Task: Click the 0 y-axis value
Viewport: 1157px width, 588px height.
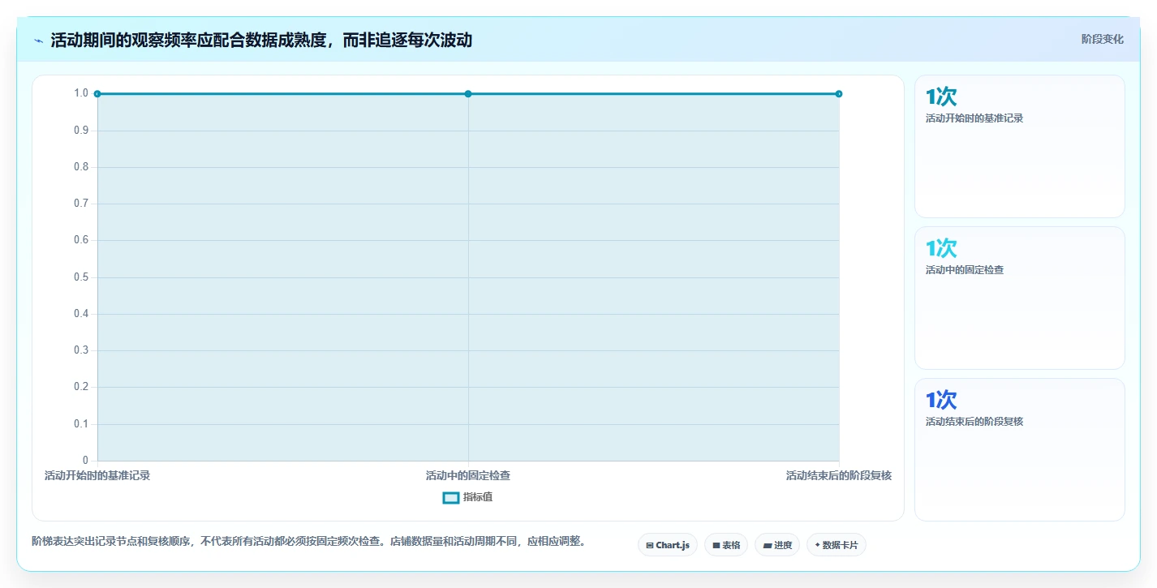Action: click(85, 461)
